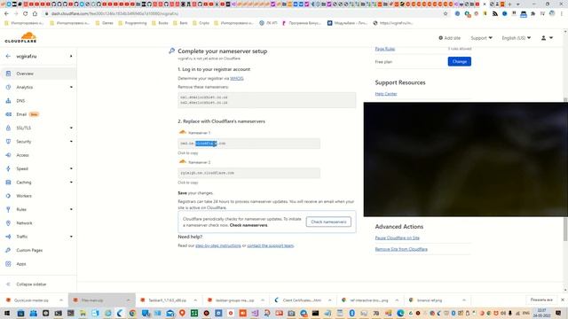Open the Security shield icon

(x=8, y=142)
